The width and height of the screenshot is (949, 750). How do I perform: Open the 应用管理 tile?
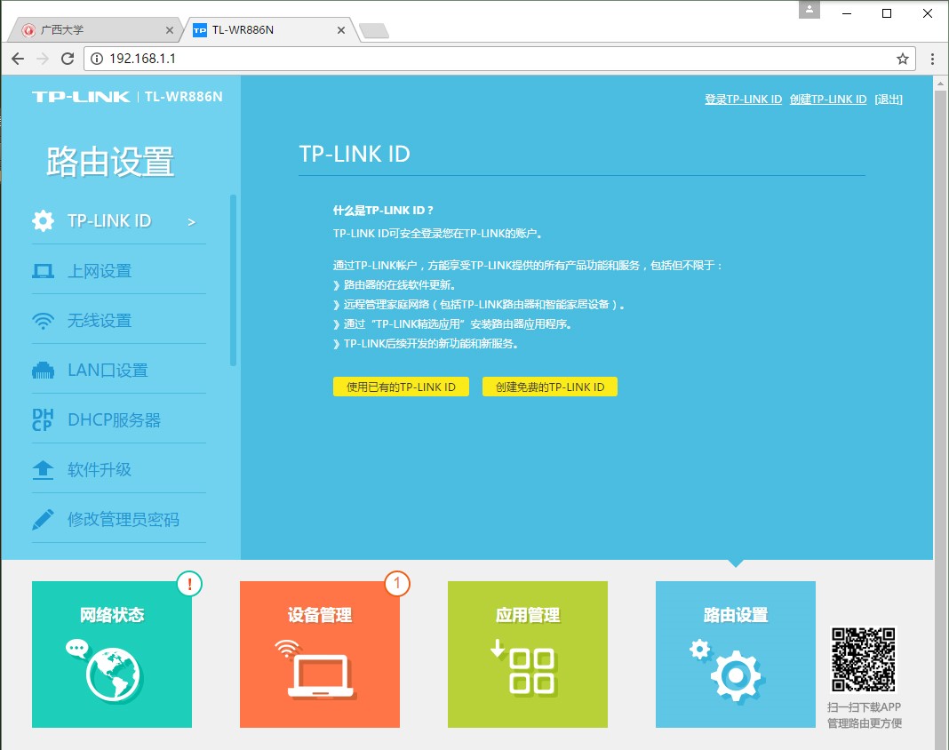(528, 654)
